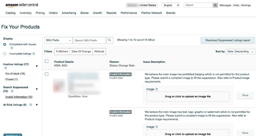Open the Orders menu
This screenshot has width=256, height=136.
pyautogui.click(x=53, y=13)
